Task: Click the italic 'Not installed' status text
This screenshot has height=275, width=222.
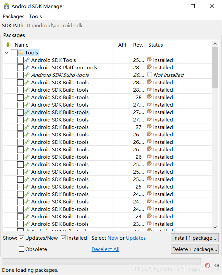Action: point(169,75)
